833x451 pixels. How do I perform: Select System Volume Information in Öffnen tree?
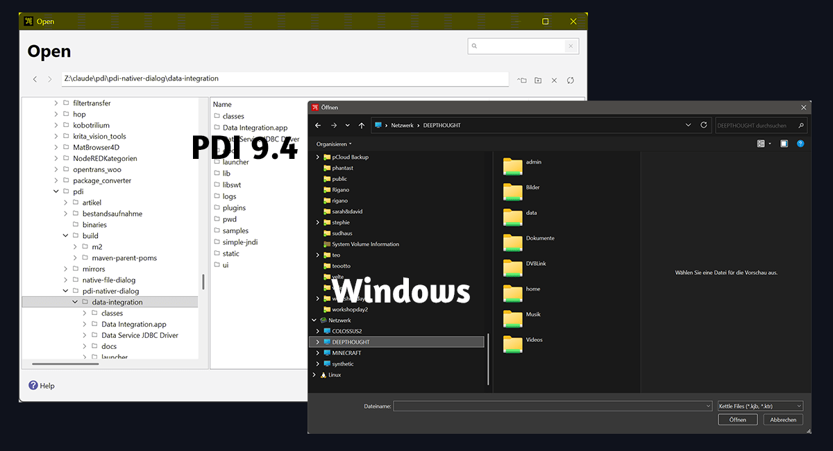click(365, 244)
